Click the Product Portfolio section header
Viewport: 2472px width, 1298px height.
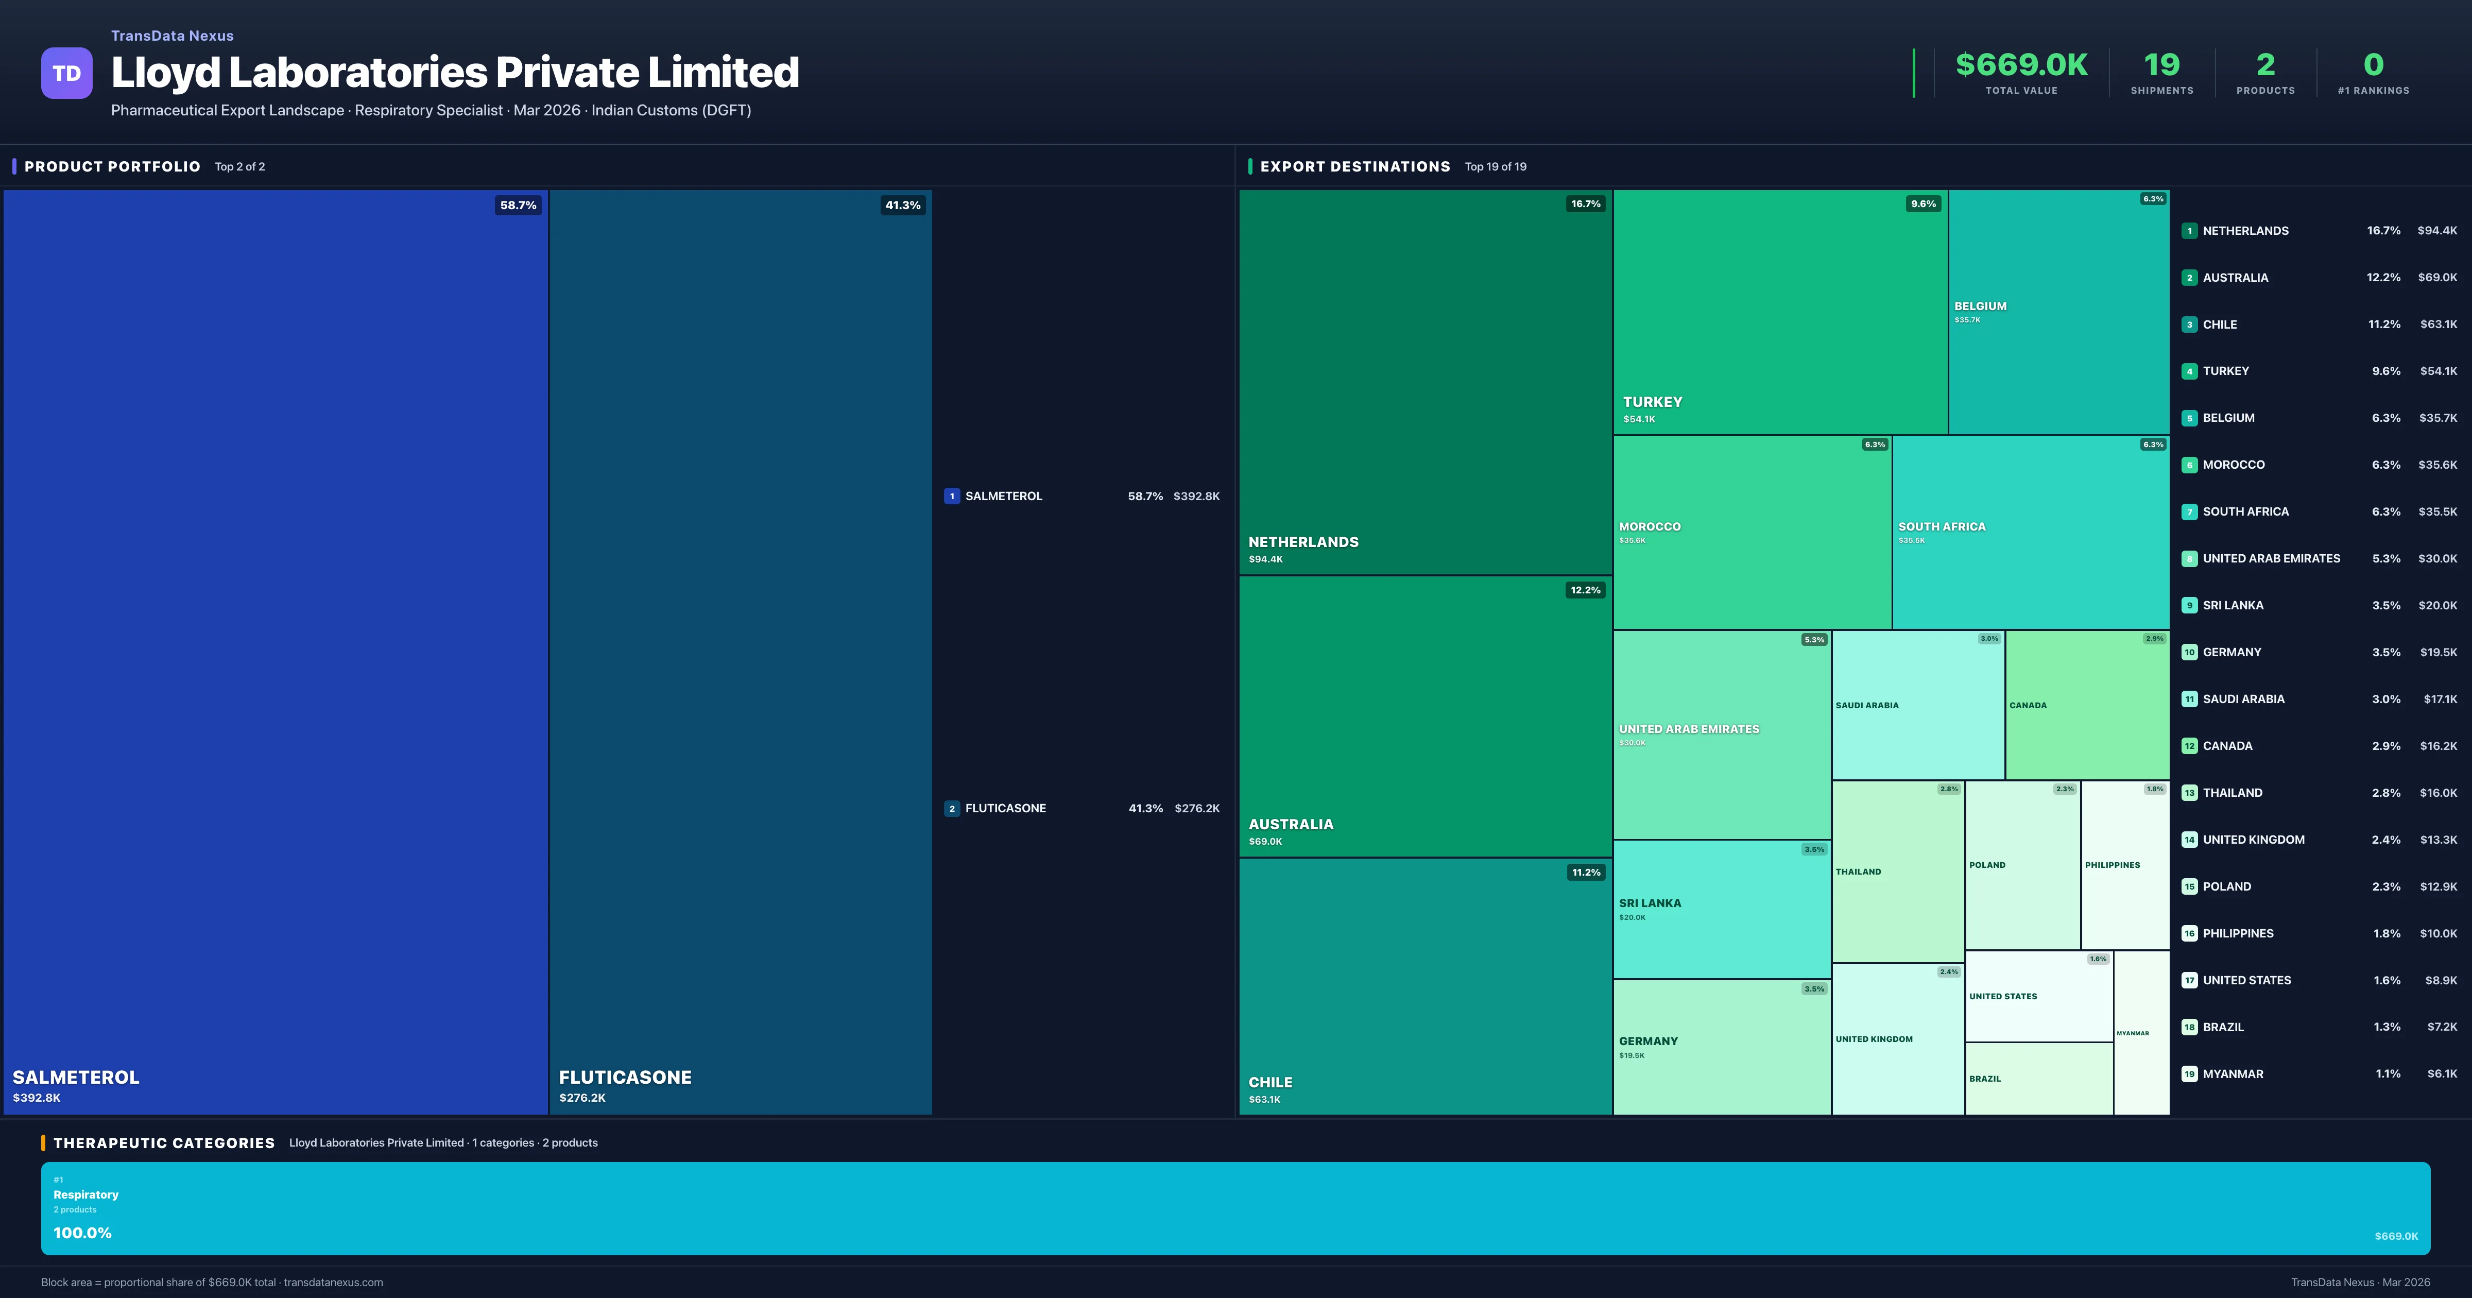tap(112, 166)
